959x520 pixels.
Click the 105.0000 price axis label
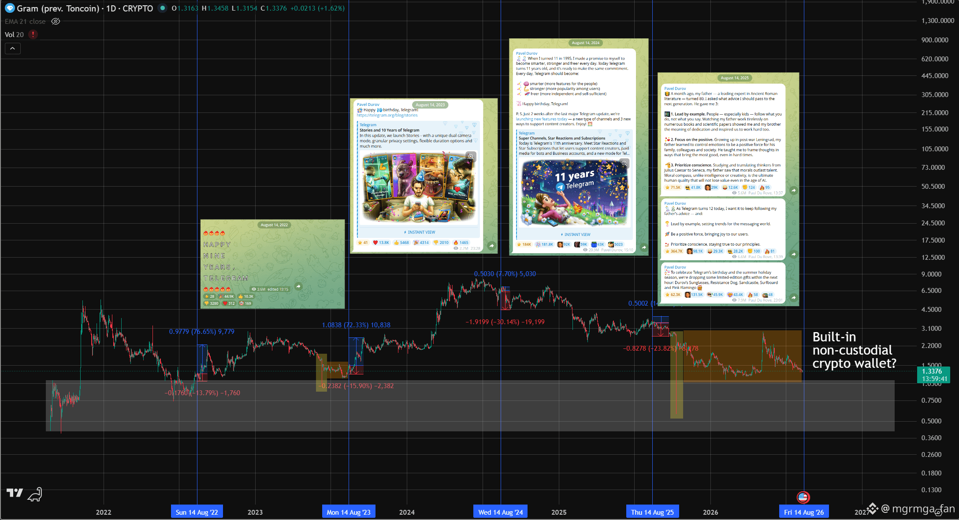click(x=935, y=149)
